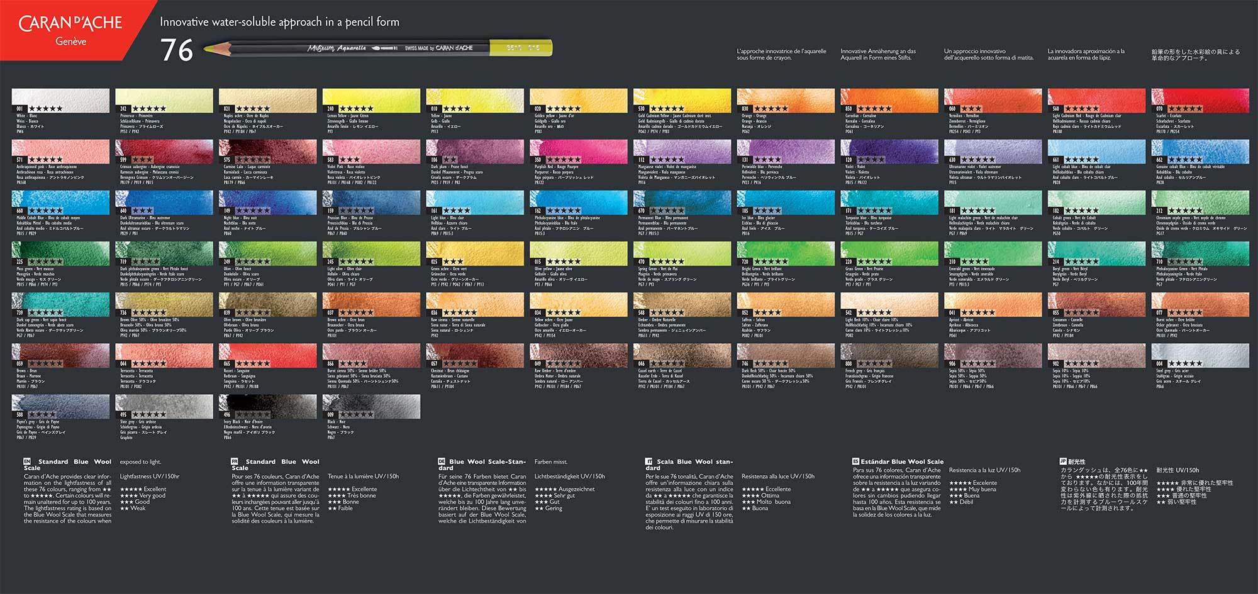Choose the 660 Middle Cobalt Blue swatch
The height and width of the screenshot is (594, 1258).
60,203
